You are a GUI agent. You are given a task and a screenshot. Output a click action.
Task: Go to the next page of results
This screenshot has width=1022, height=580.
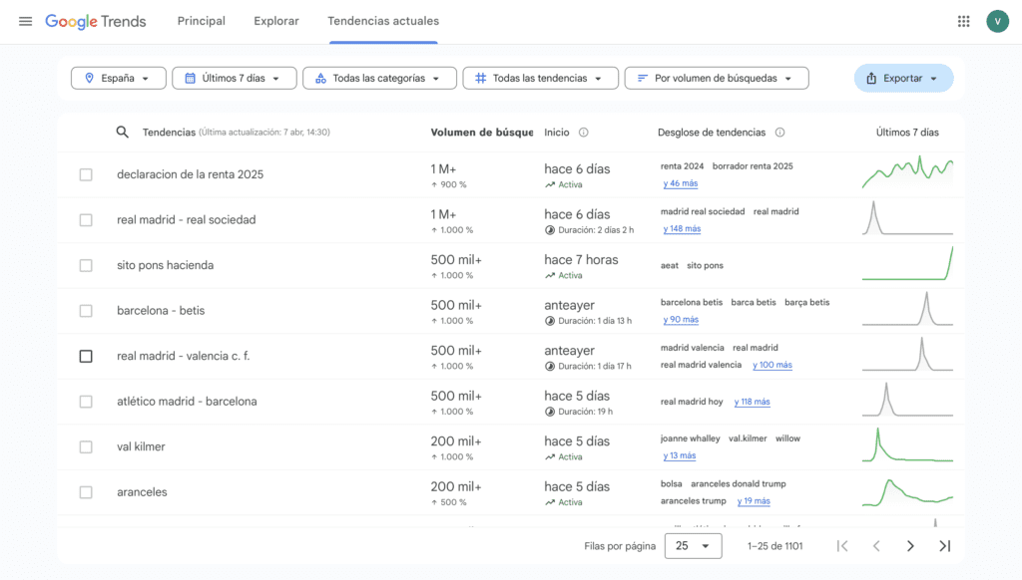pos(910,546)
